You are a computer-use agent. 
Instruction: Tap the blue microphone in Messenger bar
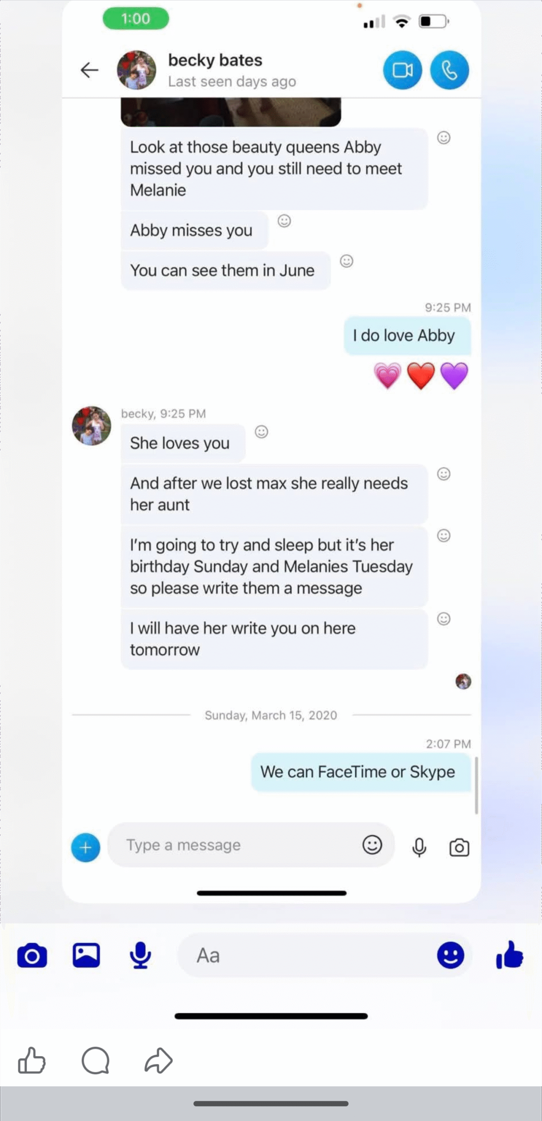140,955
